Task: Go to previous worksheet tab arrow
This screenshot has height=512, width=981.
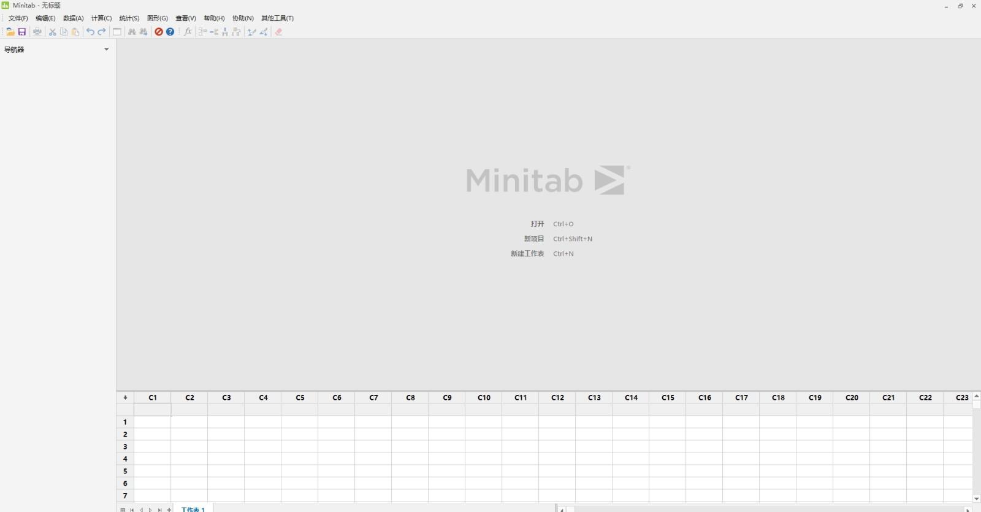Action: tap(141, 510)
